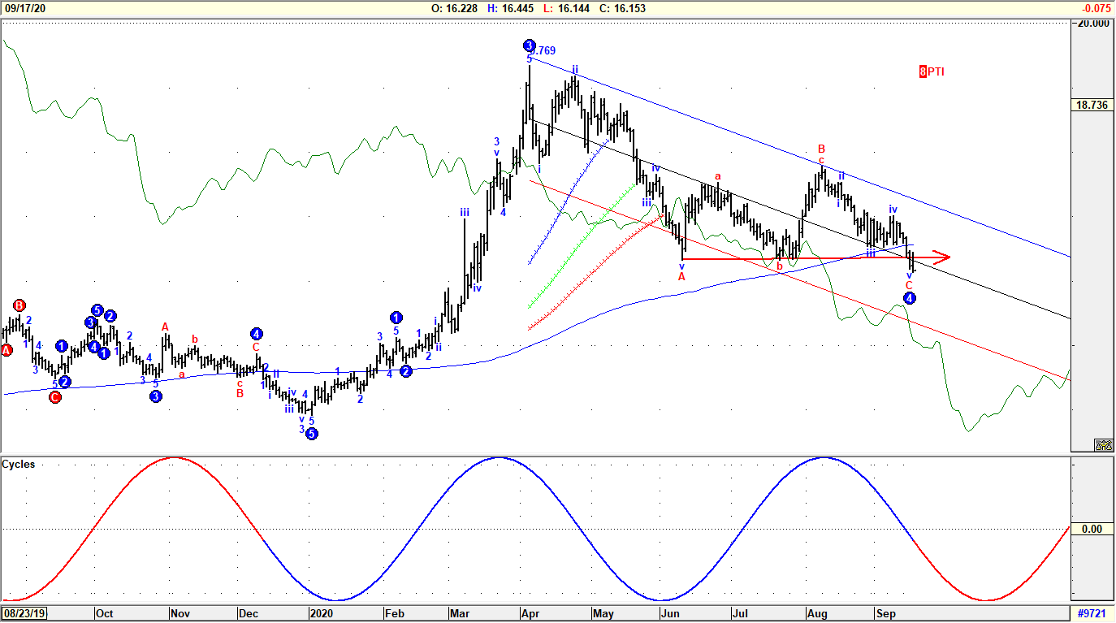Viewport: 1116px width, 623px height.
Task: Select the red circled C wave marker
Action: point(54,397)
